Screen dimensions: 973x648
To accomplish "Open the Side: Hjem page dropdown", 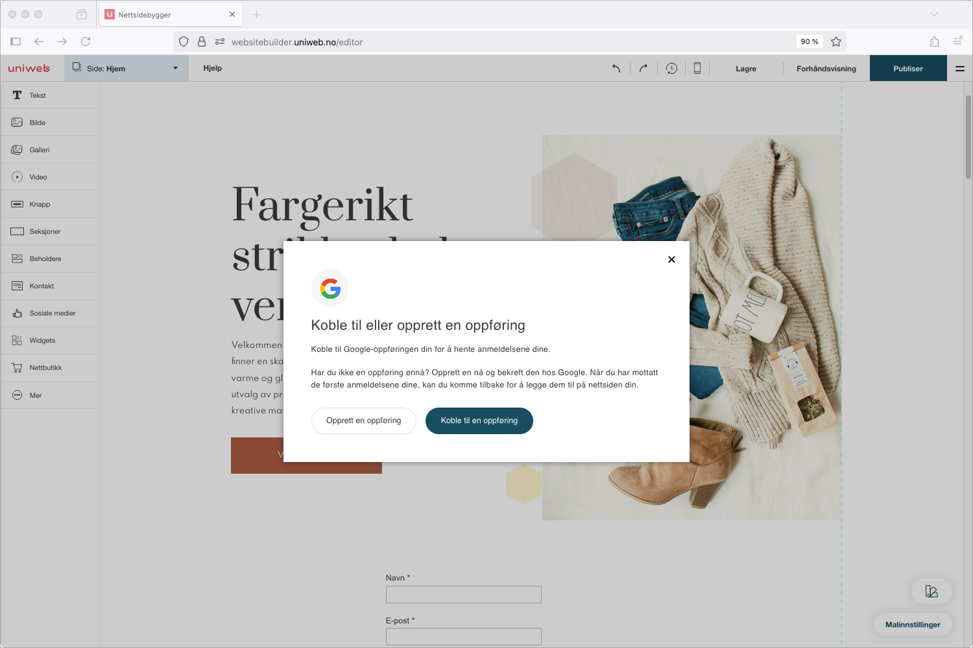I will [x=126, y=68].
